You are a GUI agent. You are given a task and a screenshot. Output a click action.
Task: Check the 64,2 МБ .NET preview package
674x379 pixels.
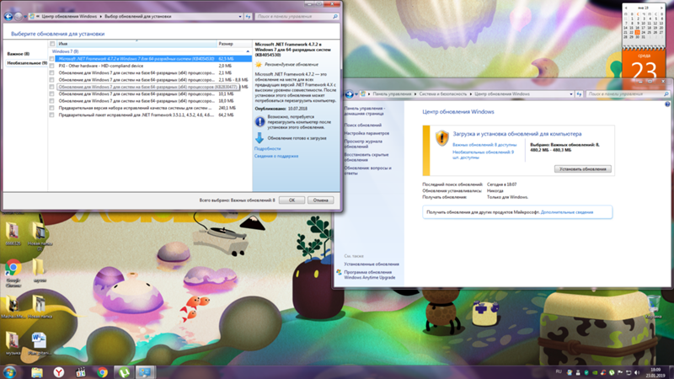52,115
